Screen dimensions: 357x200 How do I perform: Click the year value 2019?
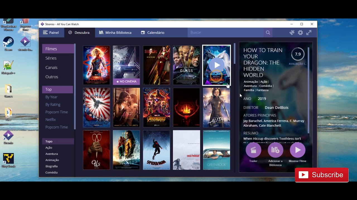[262, 99]
